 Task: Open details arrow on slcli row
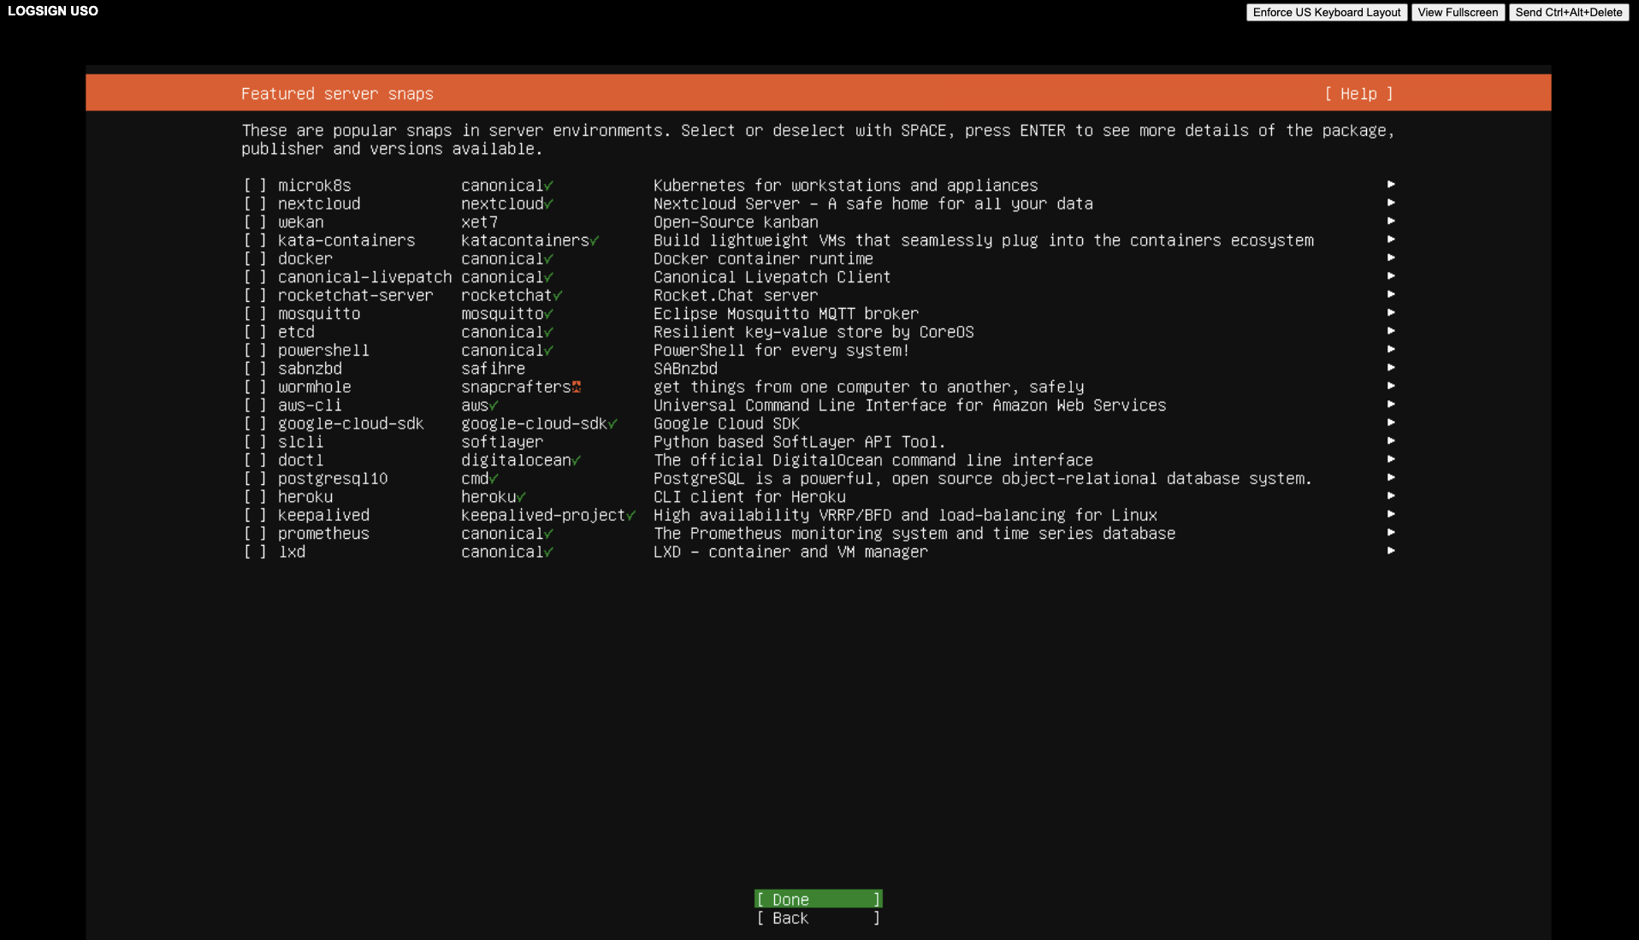1391,441
